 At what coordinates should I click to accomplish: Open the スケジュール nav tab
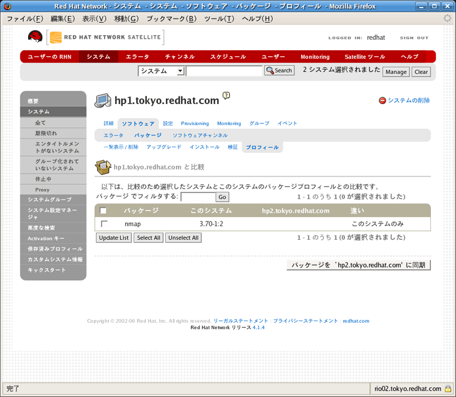pos(228,57)
